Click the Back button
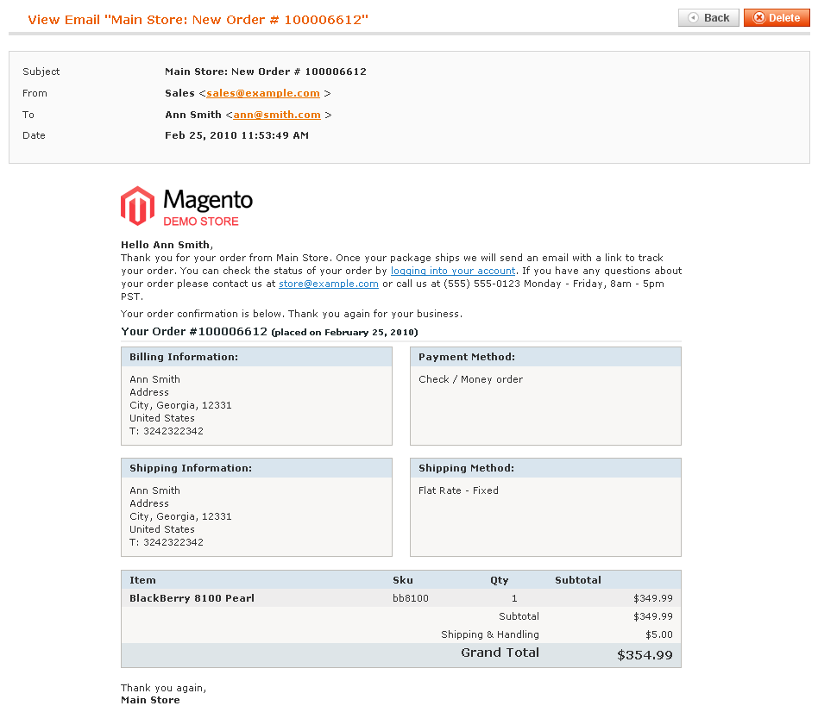 [x=708, y=18]
